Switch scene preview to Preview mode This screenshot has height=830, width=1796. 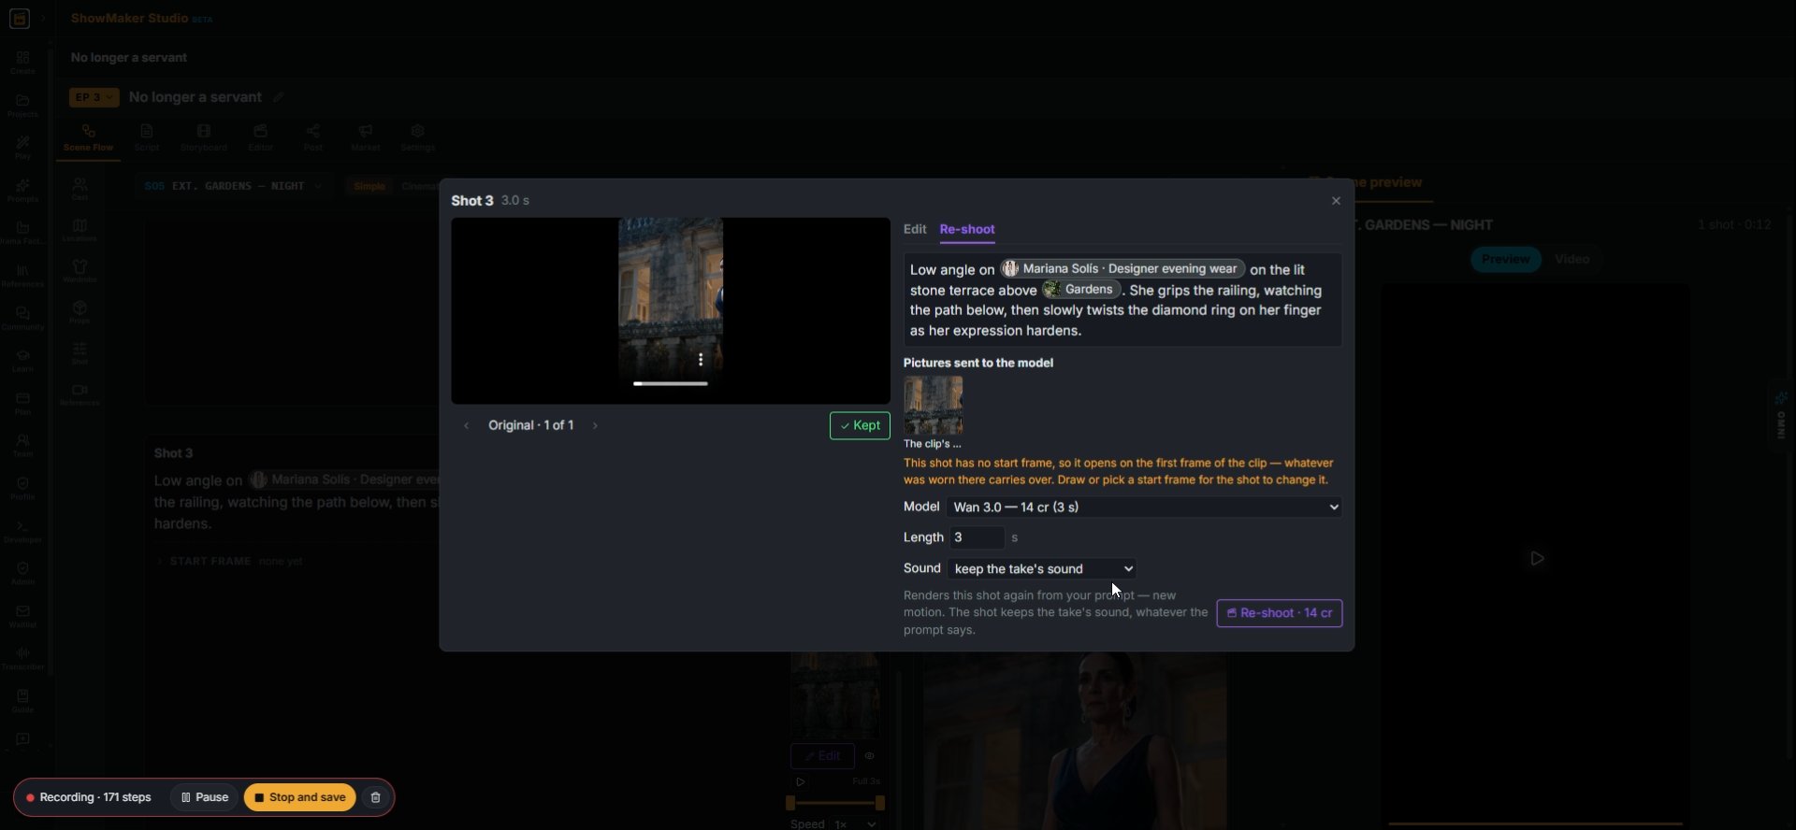pos(1505,259)
